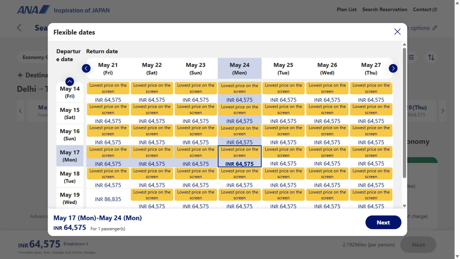Close the Flexible dates dialog
460x259 pixels.
point(397,32)
